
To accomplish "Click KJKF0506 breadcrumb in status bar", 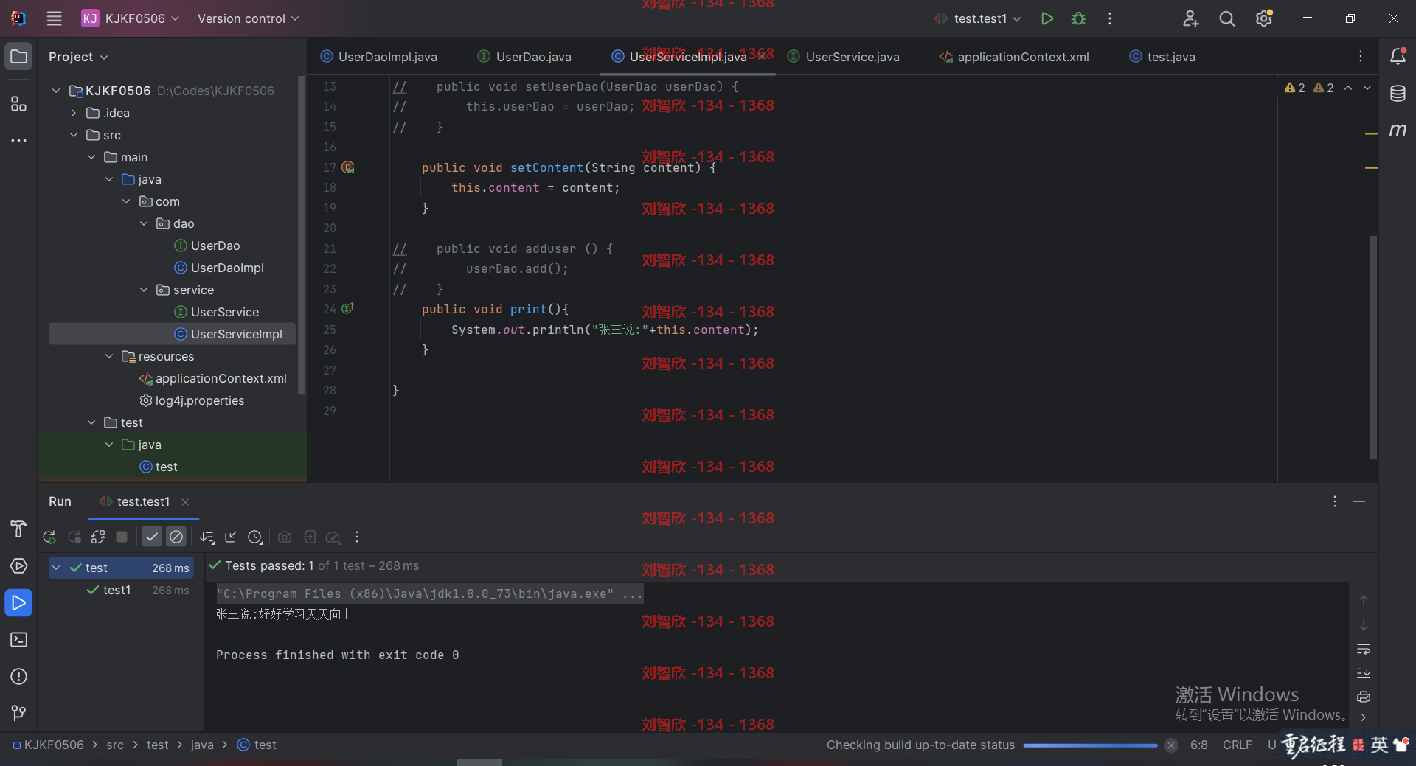I will (x=49, y=745).
